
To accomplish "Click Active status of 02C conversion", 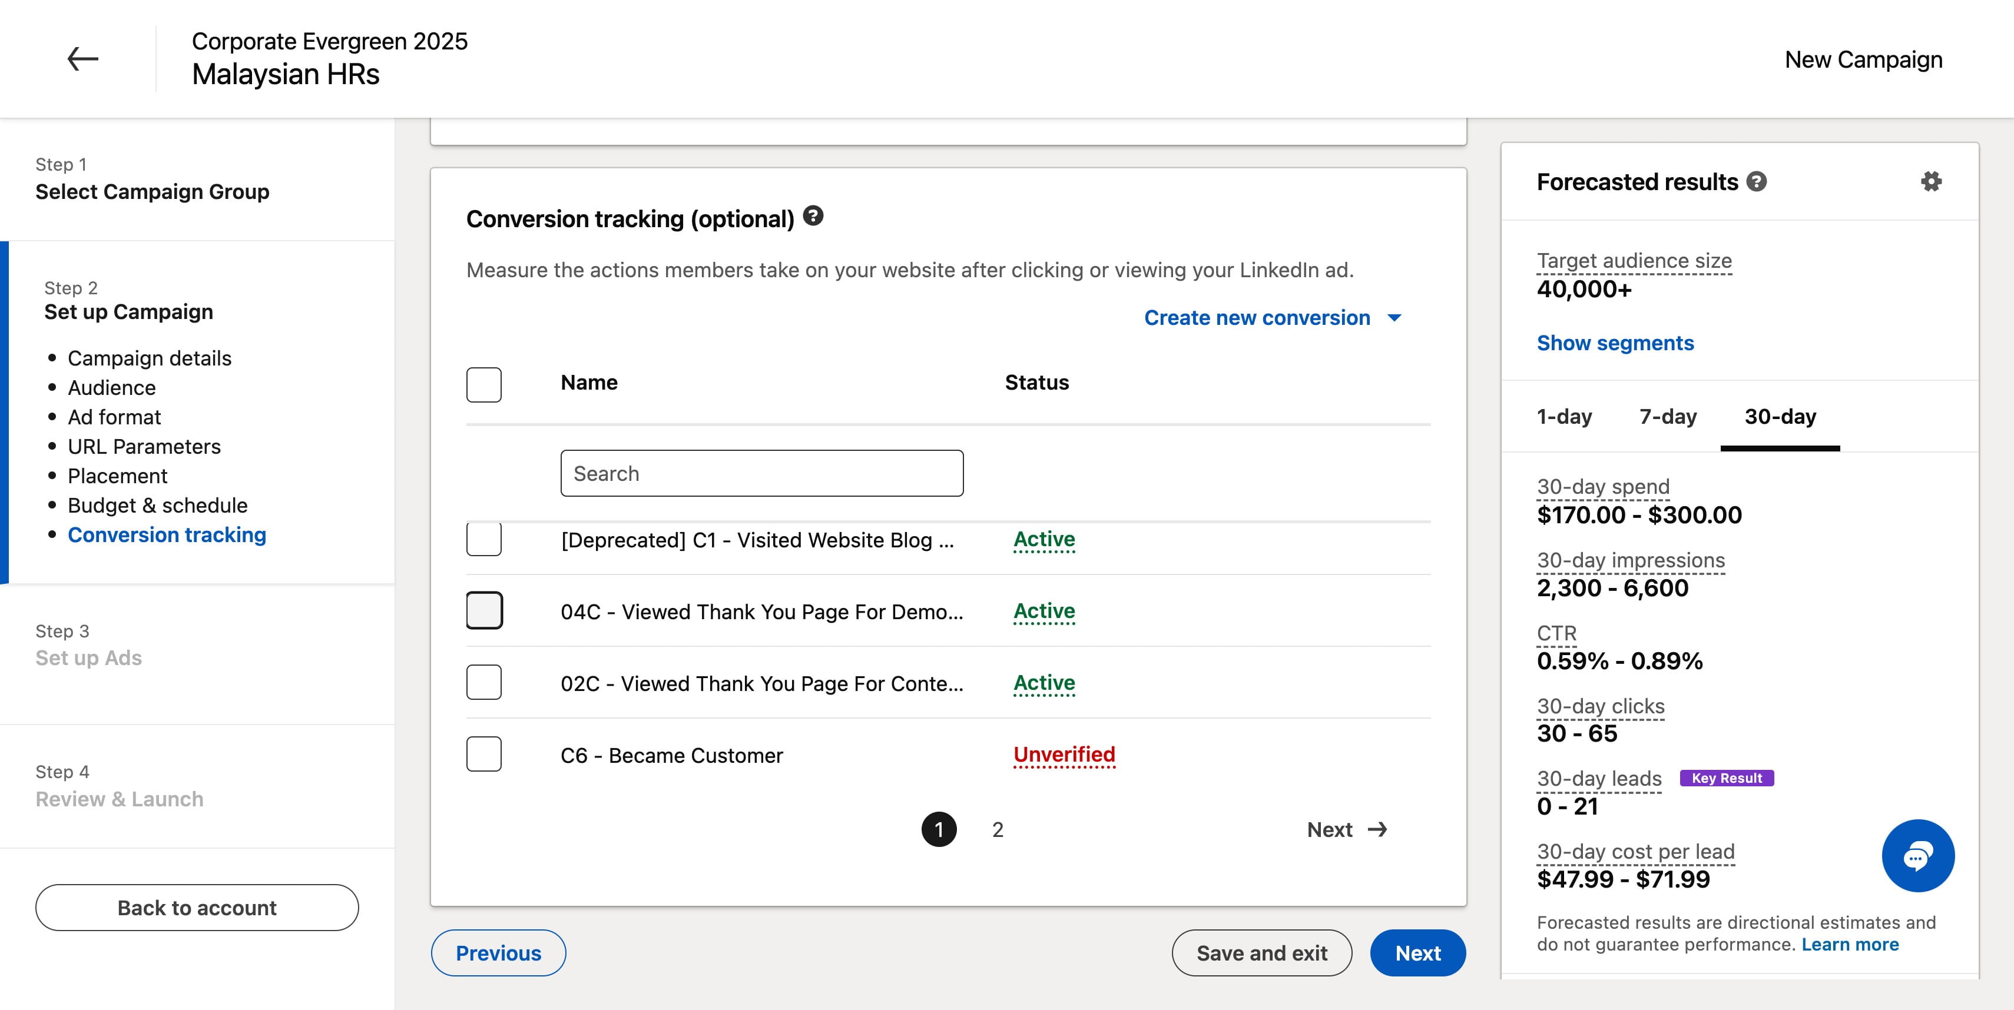I will 1044,683.
